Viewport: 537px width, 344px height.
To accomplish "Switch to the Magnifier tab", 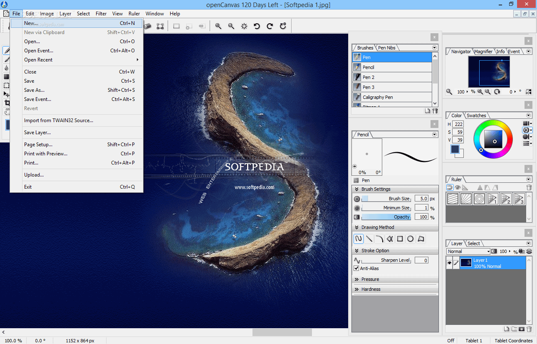I will pyautogui.click(x=483, y=52).
